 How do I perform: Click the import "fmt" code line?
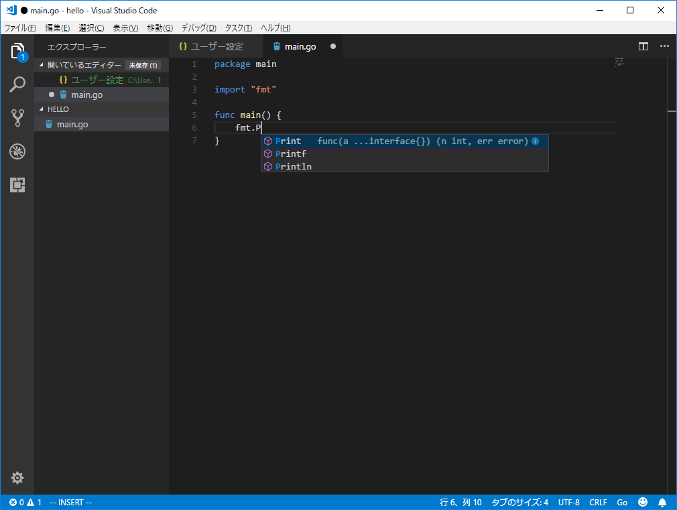tap(245, 89)
